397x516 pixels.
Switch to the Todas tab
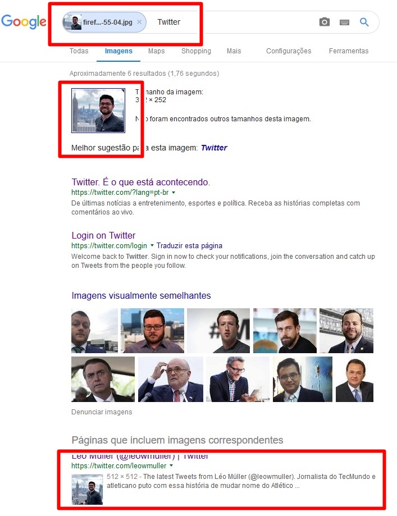point(79,51)
